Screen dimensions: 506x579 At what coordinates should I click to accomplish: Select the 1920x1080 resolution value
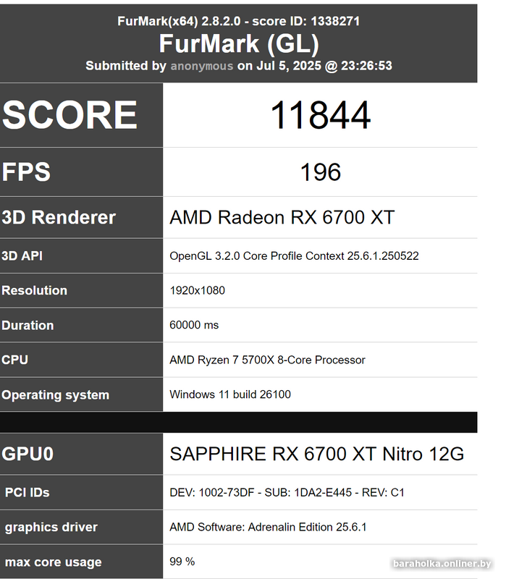[x=197, y=290]
